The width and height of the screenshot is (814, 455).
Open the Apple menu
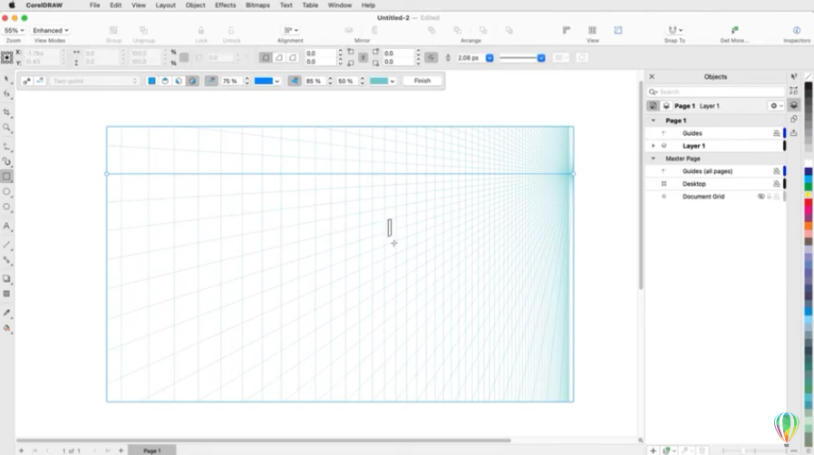click(x=12, y=5)
